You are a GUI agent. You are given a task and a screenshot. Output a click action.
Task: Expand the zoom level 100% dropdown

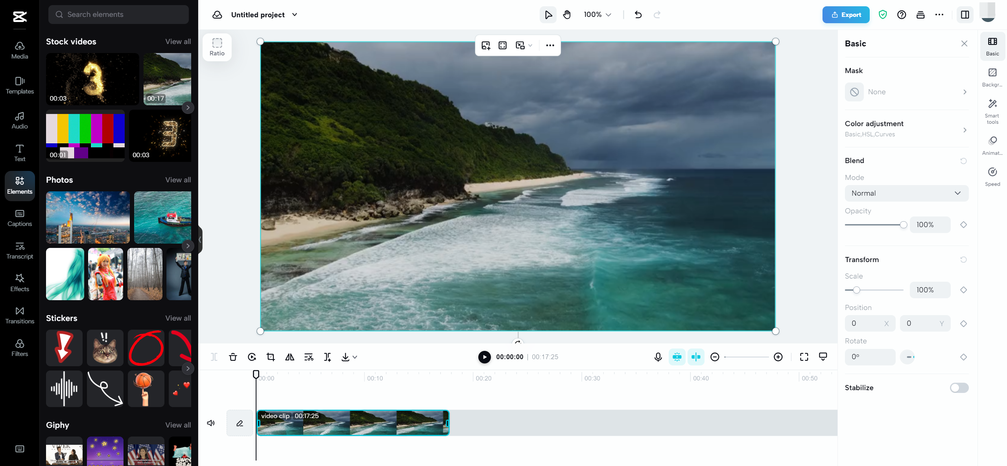[596, 15]
